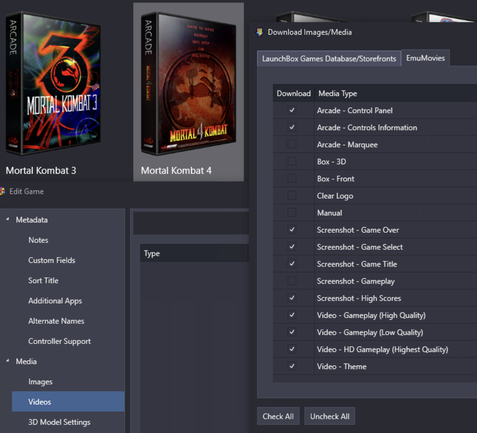Click the Arcade - Marquee row text
Viewport: 477px width, 433px height.
coord(347,145)
